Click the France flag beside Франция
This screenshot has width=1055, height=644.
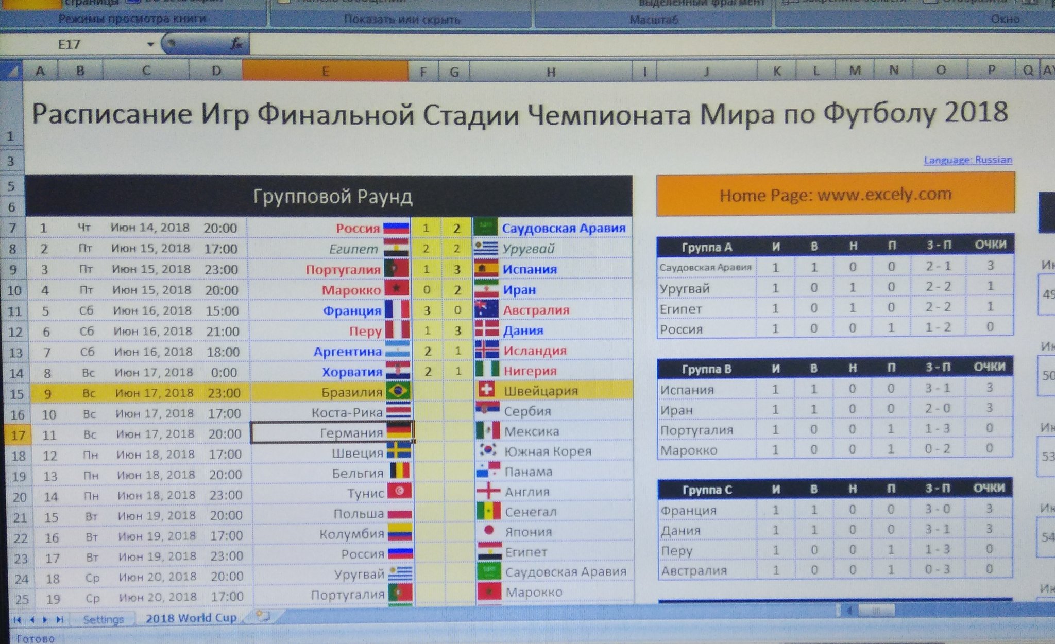pos(397,310)
